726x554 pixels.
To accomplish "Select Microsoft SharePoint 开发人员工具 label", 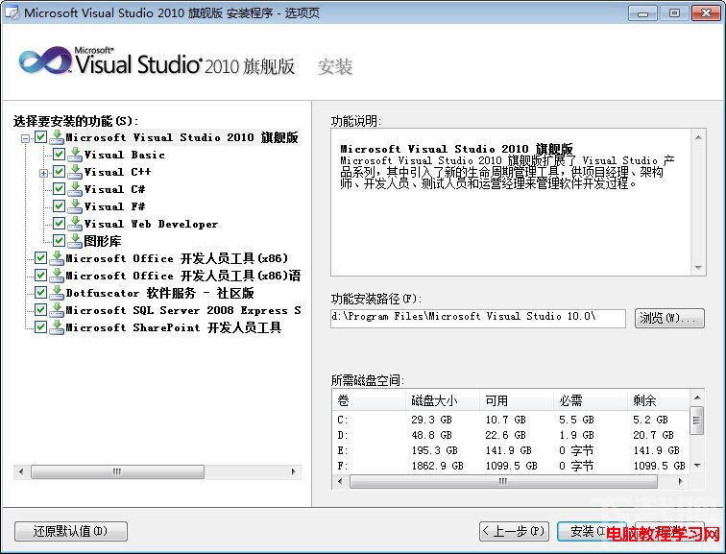I will tap(174, 327).
